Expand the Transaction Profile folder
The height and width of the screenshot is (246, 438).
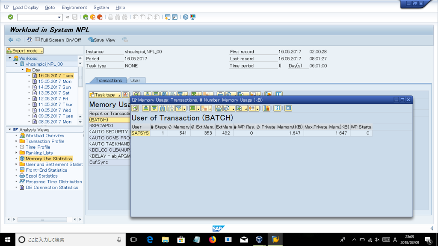point(16,141)
